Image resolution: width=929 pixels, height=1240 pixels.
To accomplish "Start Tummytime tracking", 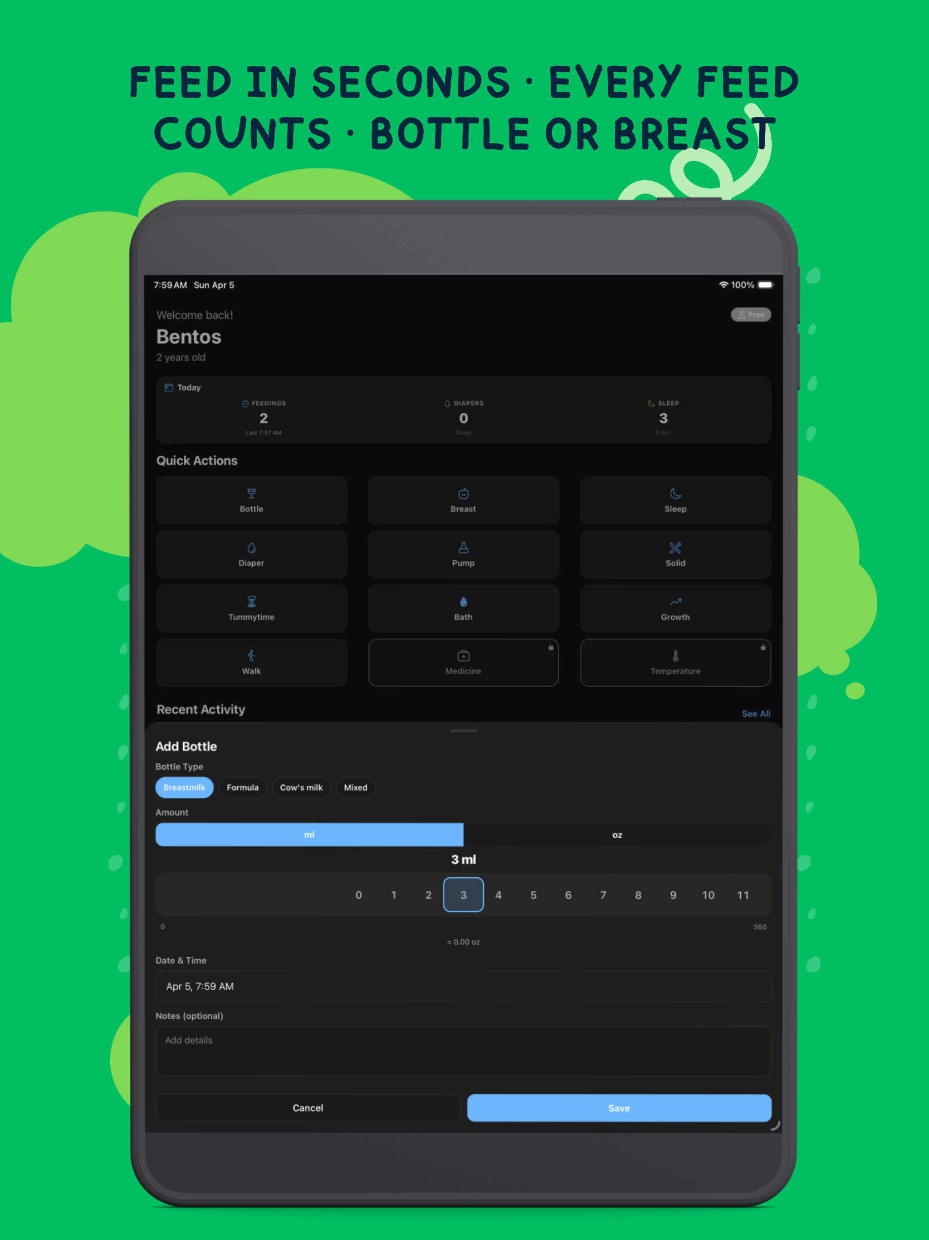I will pyautogui.click(x=251, y=608).
